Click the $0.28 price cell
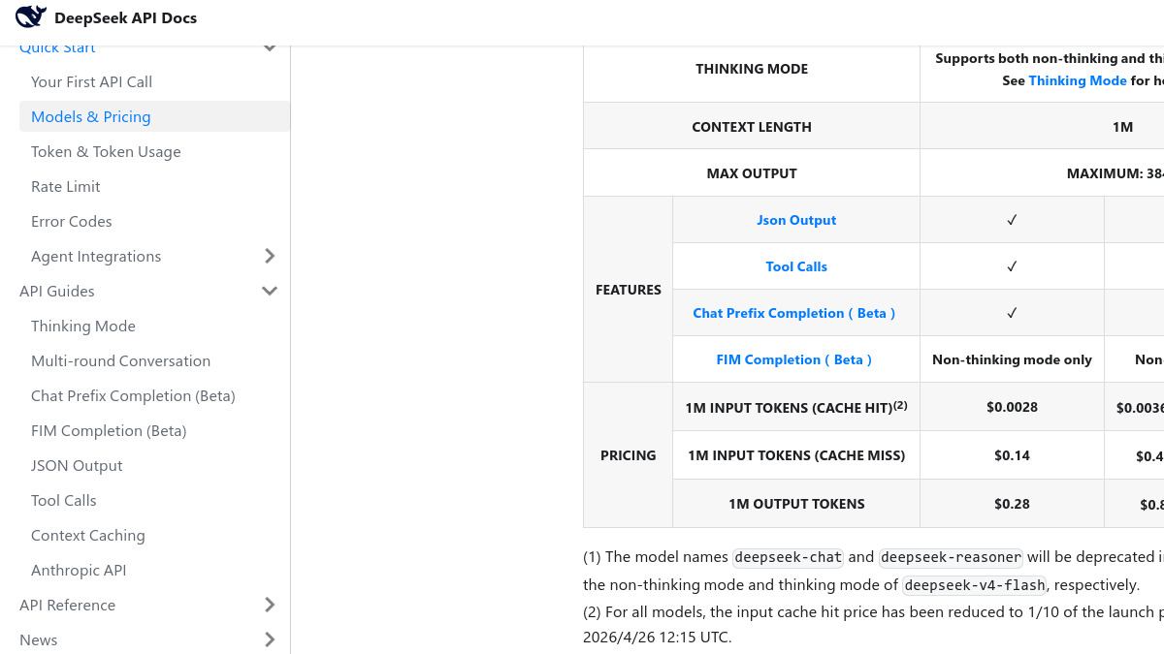This screenshot has height=654, width=1164. coord(1012,504)
